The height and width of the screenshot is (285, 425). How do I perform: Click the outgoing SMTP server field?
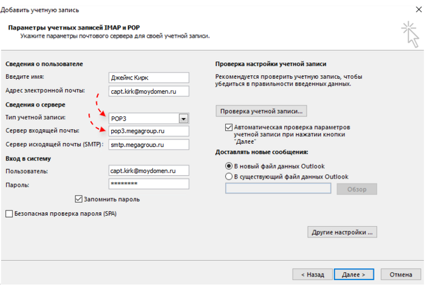(x=148, y=145)
